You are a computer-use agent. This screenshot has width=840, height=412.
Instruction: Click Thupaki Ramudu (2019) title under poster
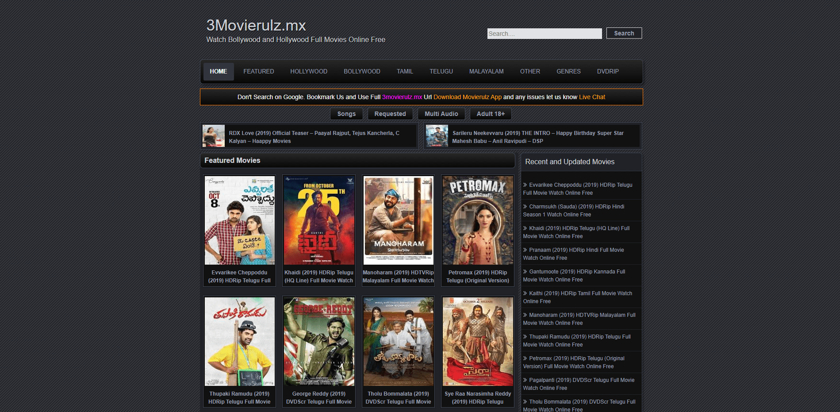[x=239, y=398]
